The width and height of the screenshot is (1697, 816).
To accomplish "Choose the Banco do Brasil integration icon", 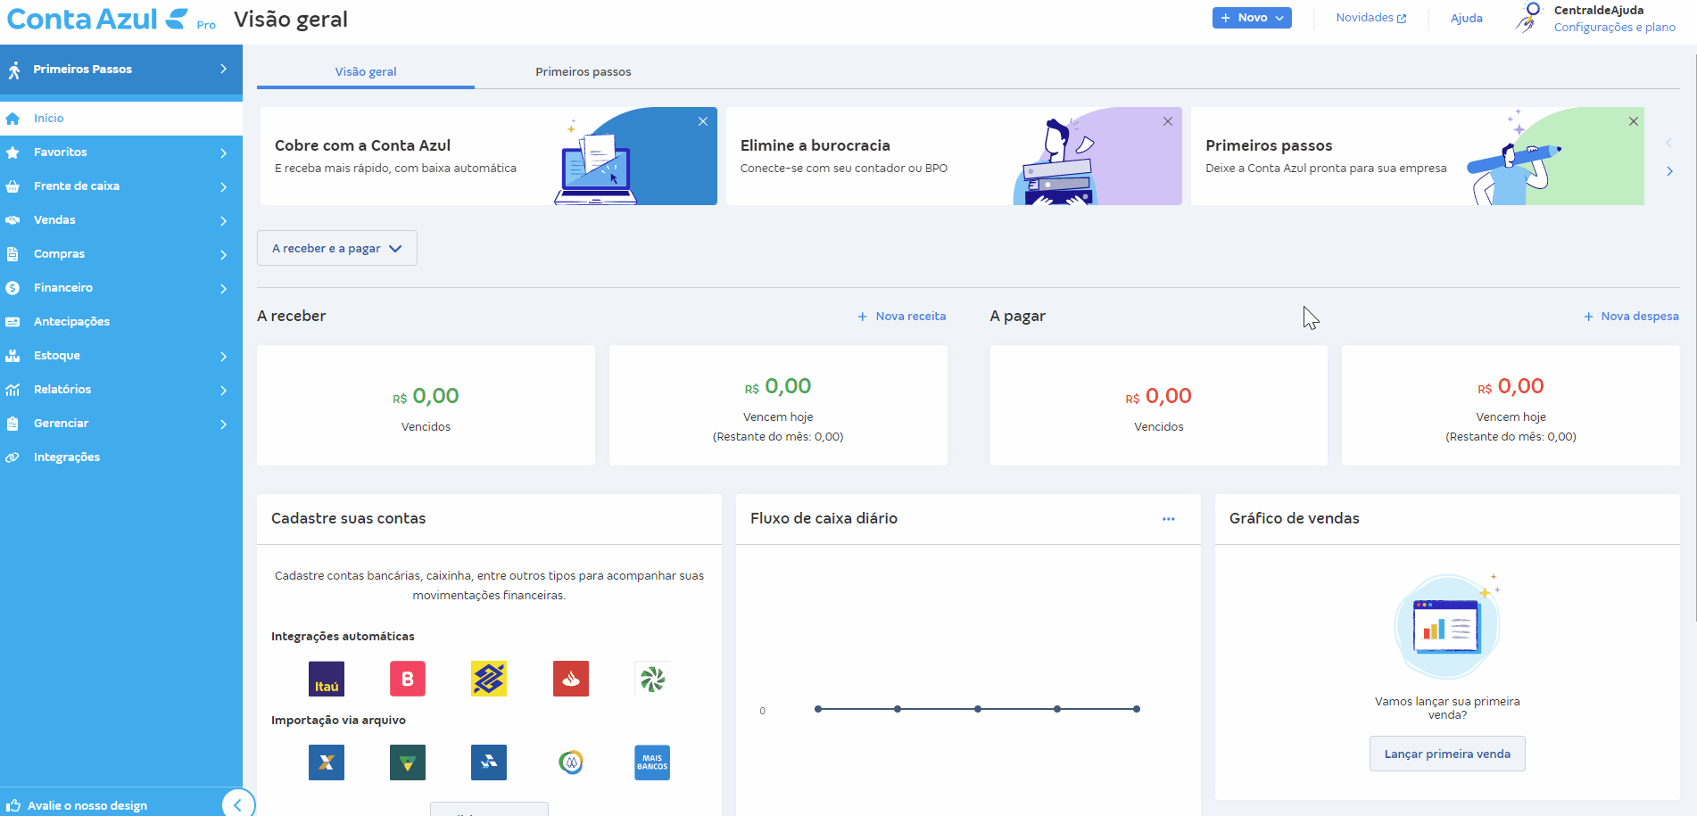I will (x=488, y=679).
